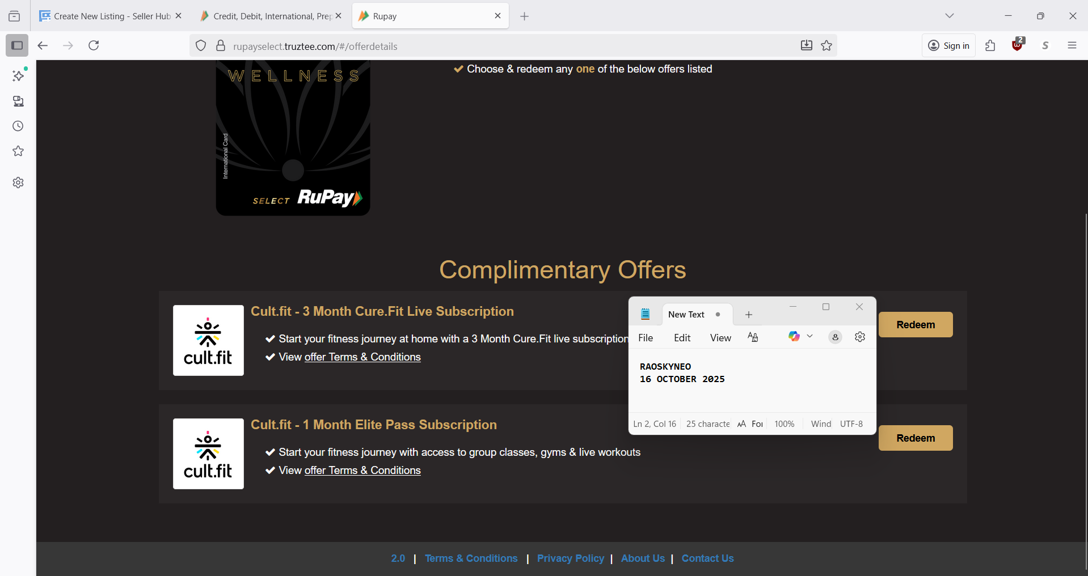
Task: Toggle the browser sidebar panel button
Action: 17,45
